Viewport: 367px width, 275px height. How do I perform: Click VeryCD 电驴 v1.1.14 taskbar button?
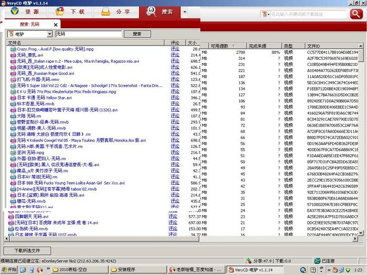click(255, 270)
